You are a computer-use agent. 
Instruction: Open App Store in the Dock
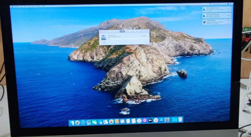pyautogui.click(x=161, y=120)
